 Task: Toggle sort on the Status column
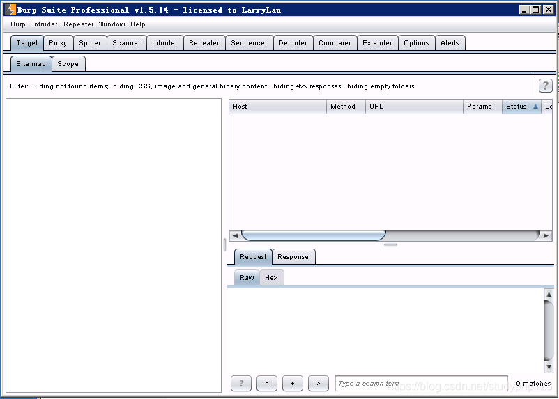coord(521,107)
